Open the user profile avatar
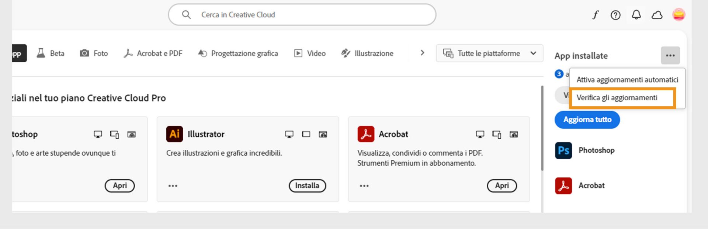The height and width of the screenshot is (229, 708). (x=678, y=15)
